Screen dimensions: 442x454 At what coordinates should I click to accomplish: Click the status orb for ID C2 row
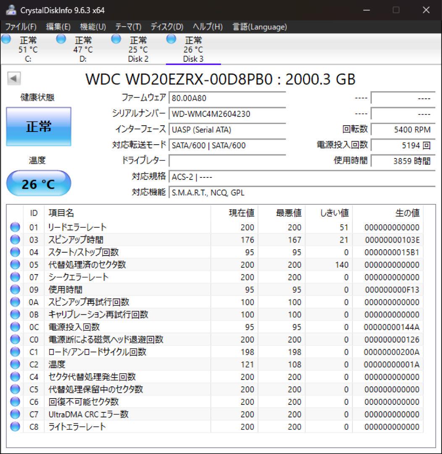tap(15, 364)
